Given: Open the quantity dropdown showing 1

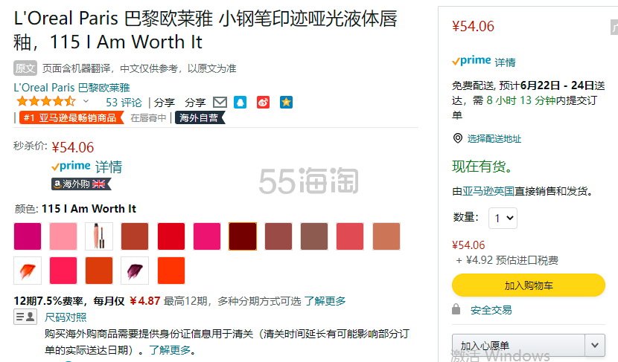Looking at the screenshot, I should (x=503, y=218).
